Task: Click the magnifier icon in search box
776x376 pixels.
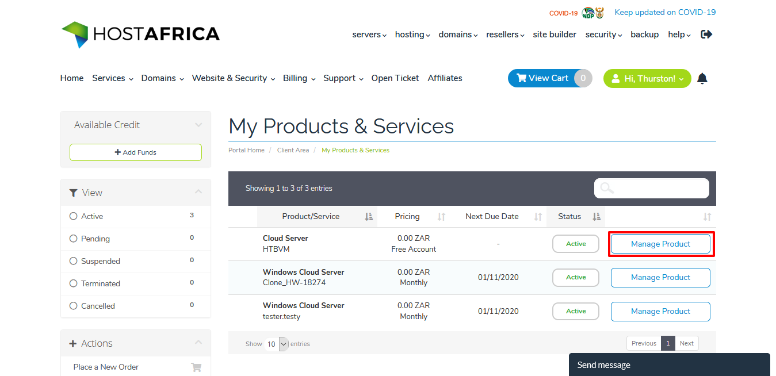Action: tap(607, 188)
